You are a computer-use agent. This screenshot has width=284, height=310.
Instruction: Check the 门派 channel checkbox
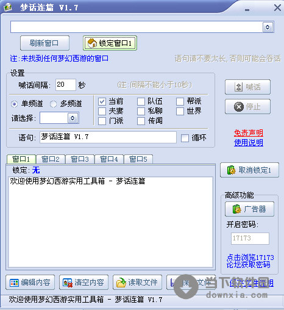point(102,121)
